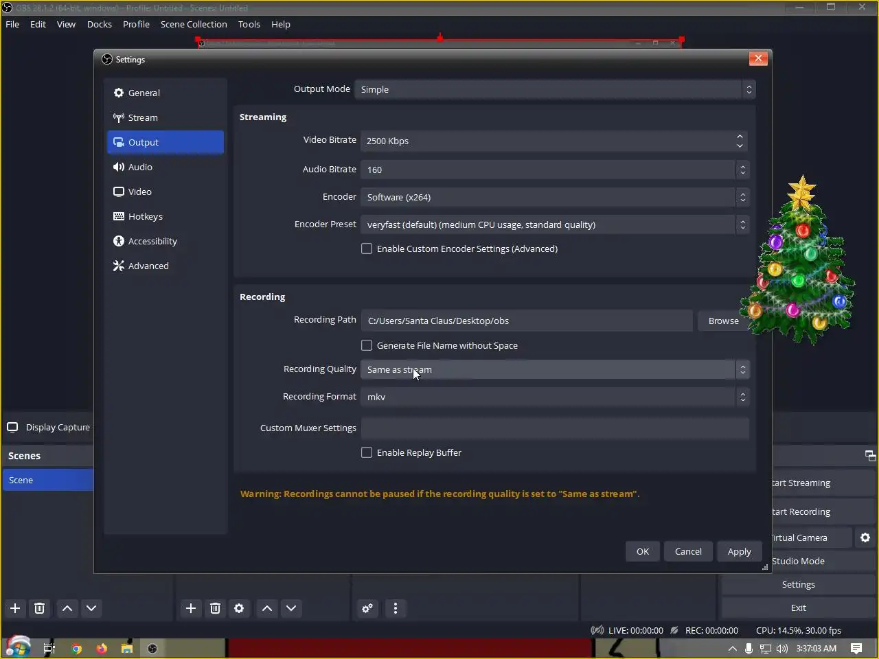
Task: Increase the Video Bitrate with the up arrow
Action: coord(740,136)
